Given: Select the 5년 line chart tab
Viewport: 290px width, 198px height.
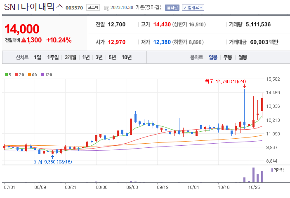Looking at the screenshot, I should [x=112, y=57].
